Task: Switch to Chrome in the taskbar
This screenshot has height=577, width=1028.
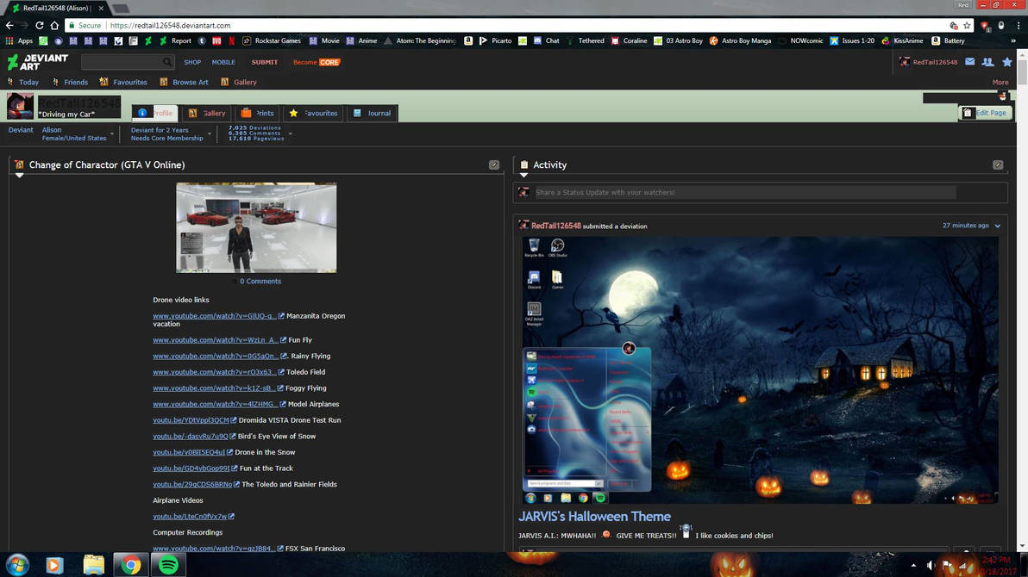Action: (x=130, y=565)
